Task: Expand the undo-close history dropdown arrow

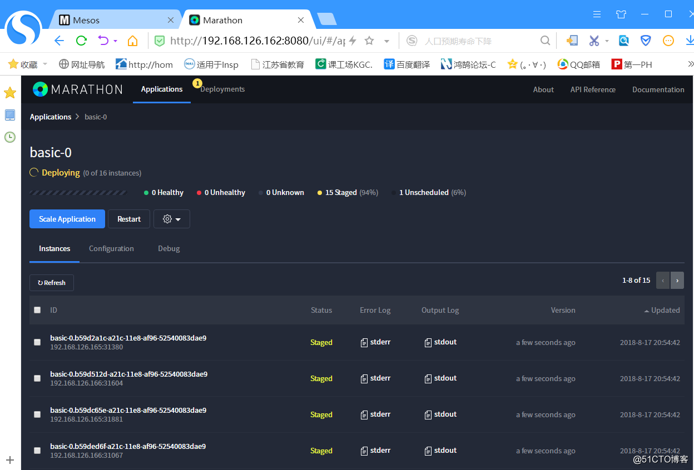Action: [x=116, y=41]
